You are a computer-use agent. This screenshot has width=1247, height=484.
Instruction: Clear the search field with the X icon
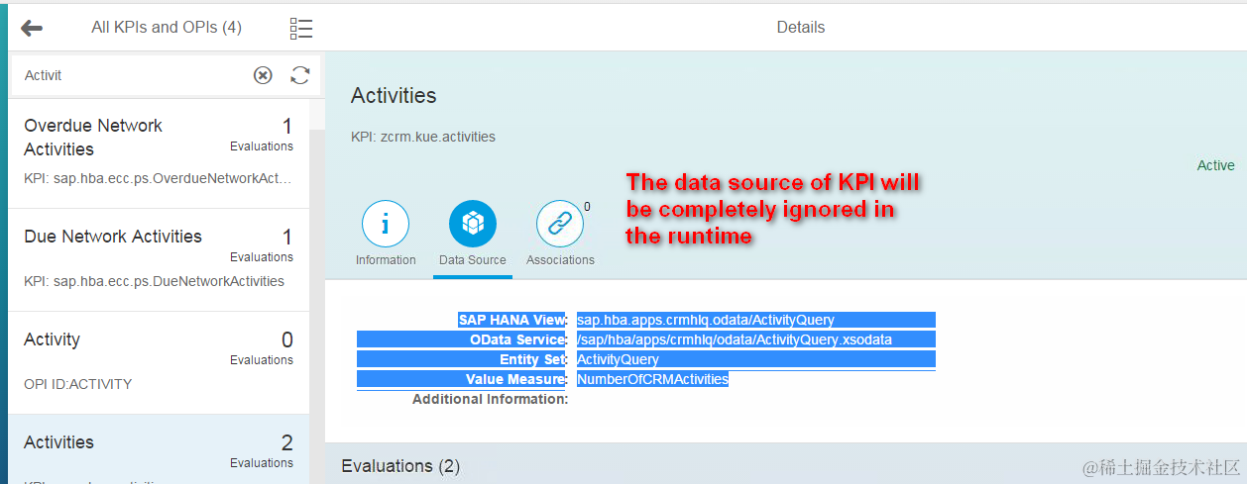(x=263, y=75)
